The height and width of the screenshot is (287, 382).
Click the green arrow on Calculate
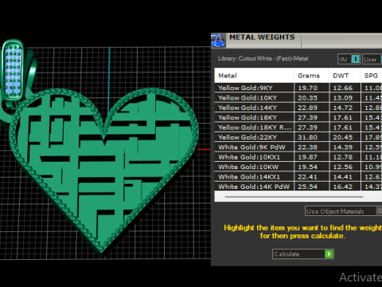pos(329,254)
